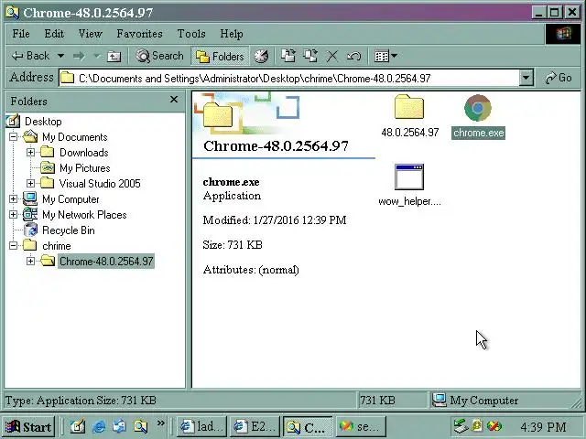Open the Address bar dropdown arrow
The width and height of the screenshot is (586, 439).
tap(526, 78)
